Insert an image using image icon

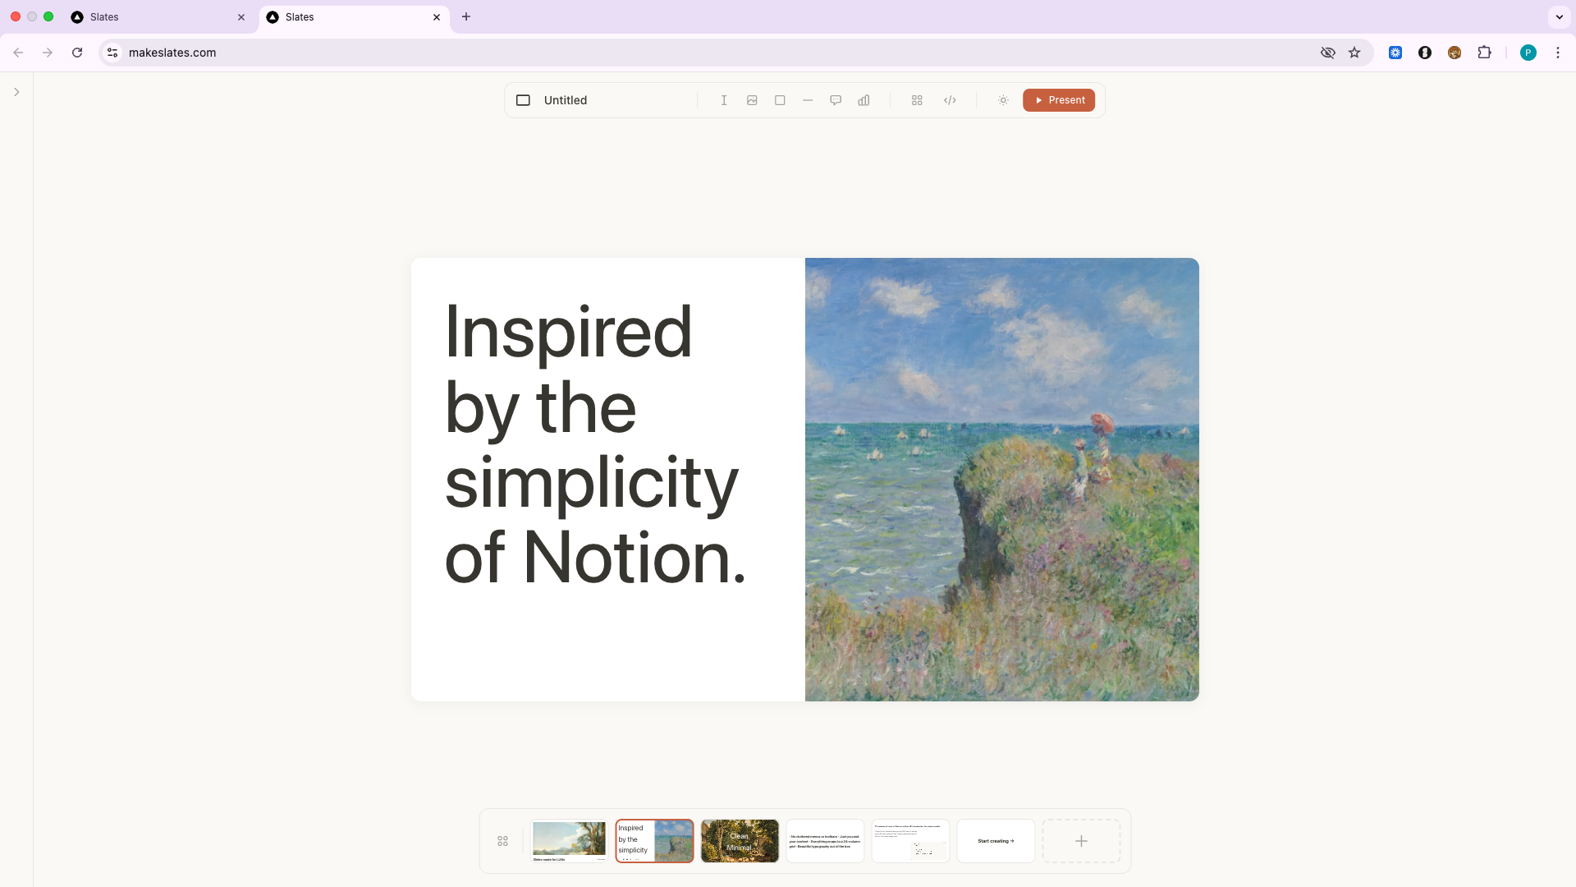pyautogui.click(x=752, y=100)
